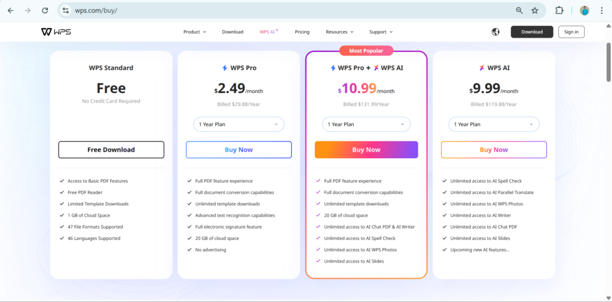Click '46 Languages Supported' feature

click(94, 238)
